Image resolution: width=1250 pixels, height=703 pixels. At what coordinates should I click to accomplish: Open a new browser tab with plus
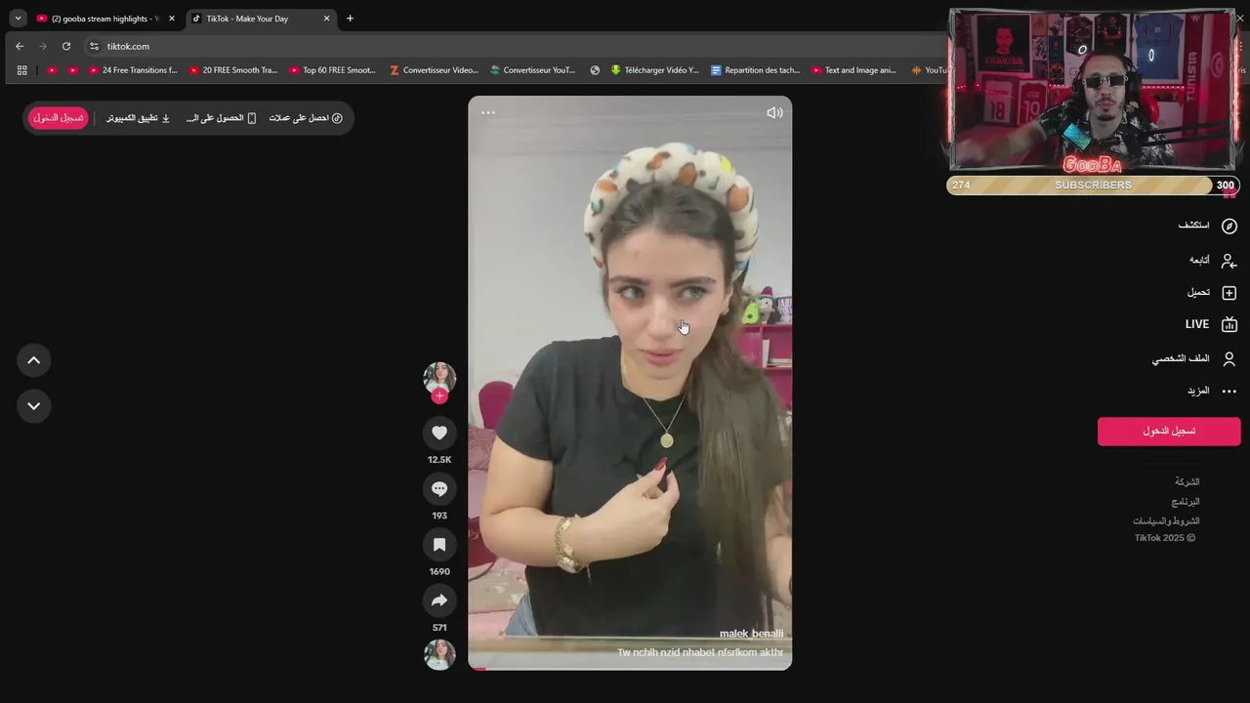[x=350, y=19]
